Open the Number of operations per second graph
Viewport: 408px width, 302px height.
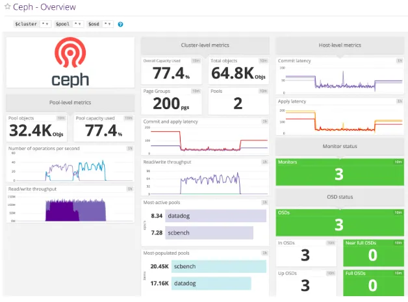[70, 164]
